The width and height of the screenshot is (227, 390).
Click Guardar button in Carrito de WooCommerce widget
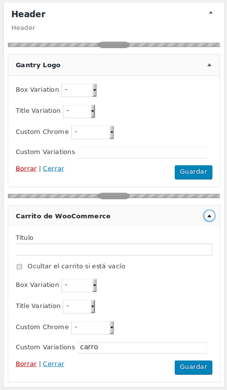(x=194, y=367)
